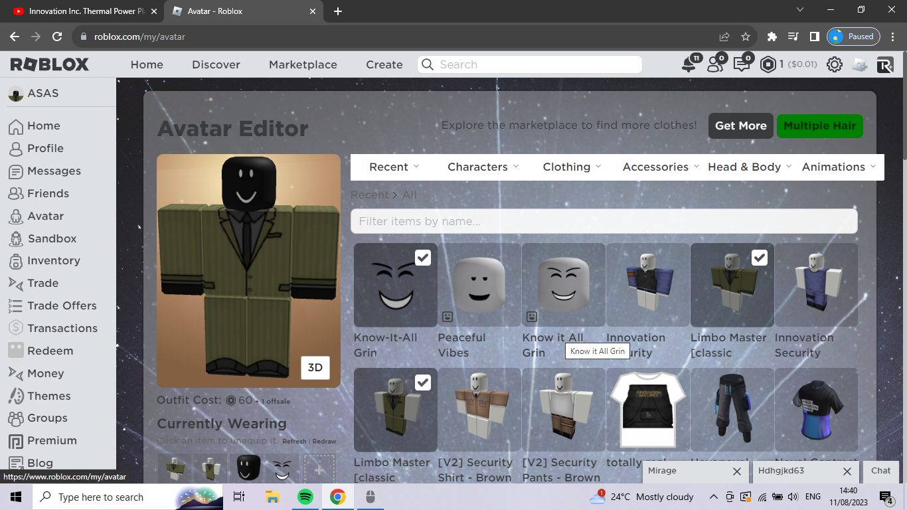Viewport: 907px width, 510px height.
Task: Click the browser extensions puzzle icon
Action: tap(772, 37)
